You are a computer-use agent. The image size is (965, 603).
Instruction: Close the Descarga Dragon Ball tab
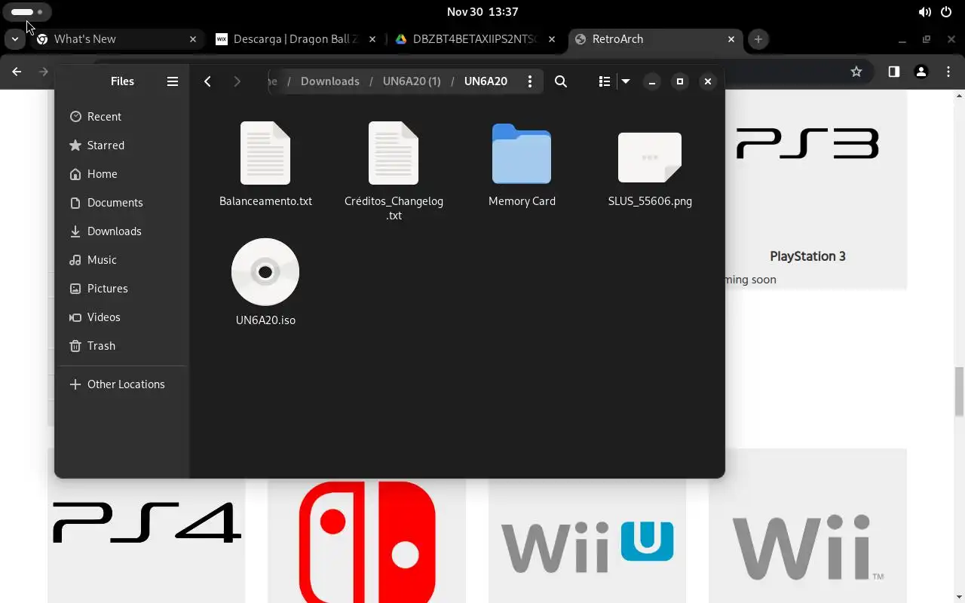tap(372, 39)
